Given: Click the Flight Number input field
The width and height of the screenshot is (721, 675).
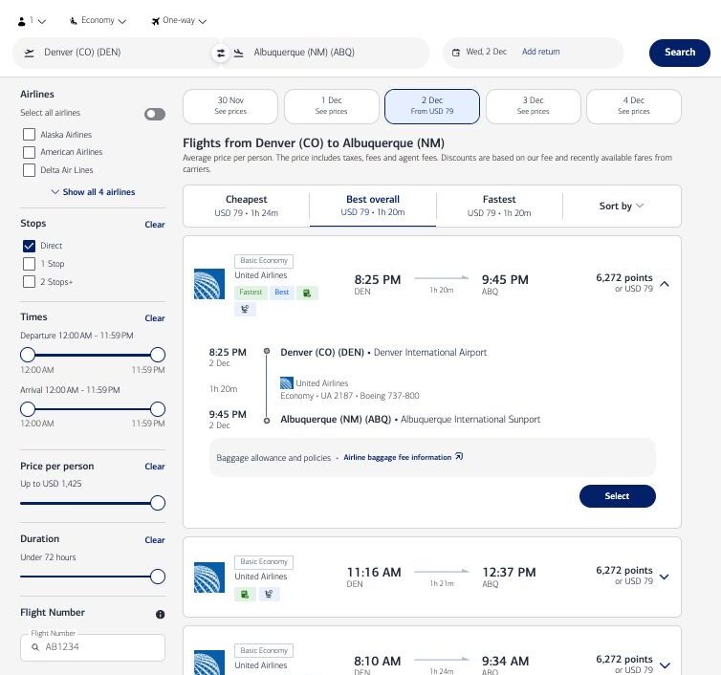Looking at the screenshot, I should (93, 647).
